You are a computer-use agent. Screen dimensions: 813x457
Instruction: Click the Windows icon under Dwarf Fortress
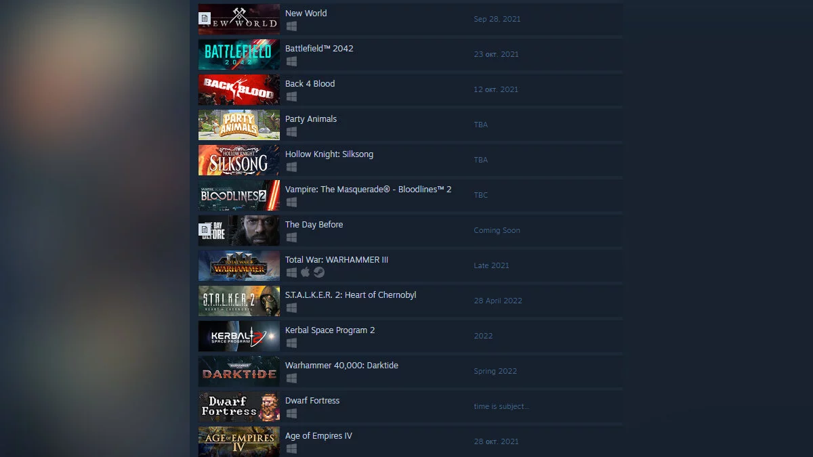(x=291, y=413)
